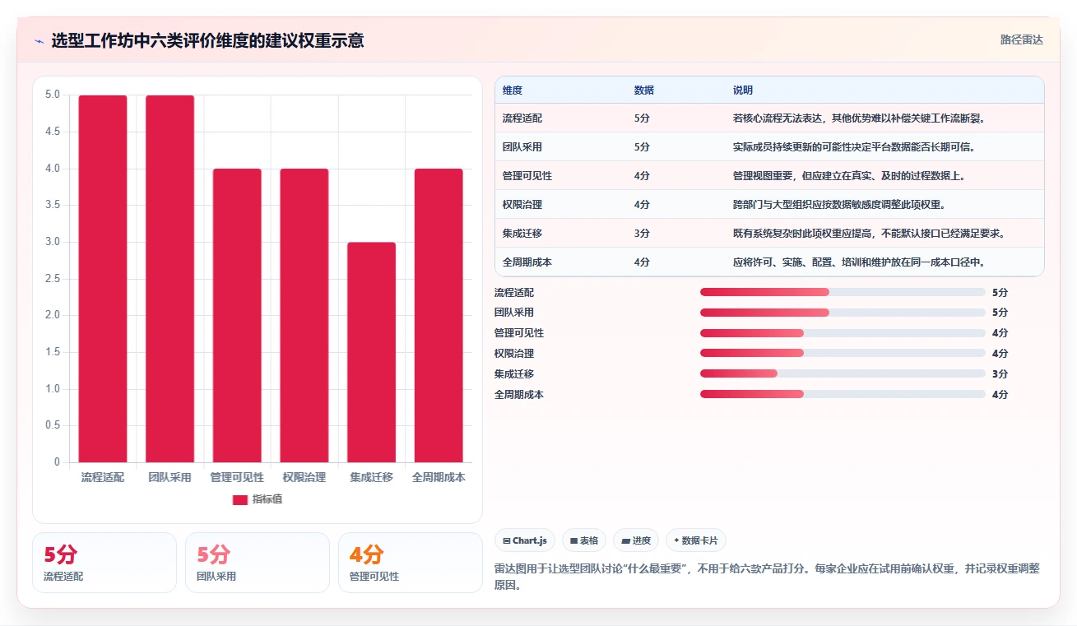Click the 表格 chip
This screenshot has width=1077, height=626.
[584, 540]
